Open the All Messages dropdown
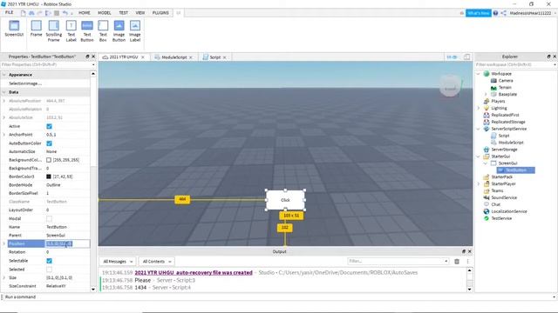 (x=118, y=262)
